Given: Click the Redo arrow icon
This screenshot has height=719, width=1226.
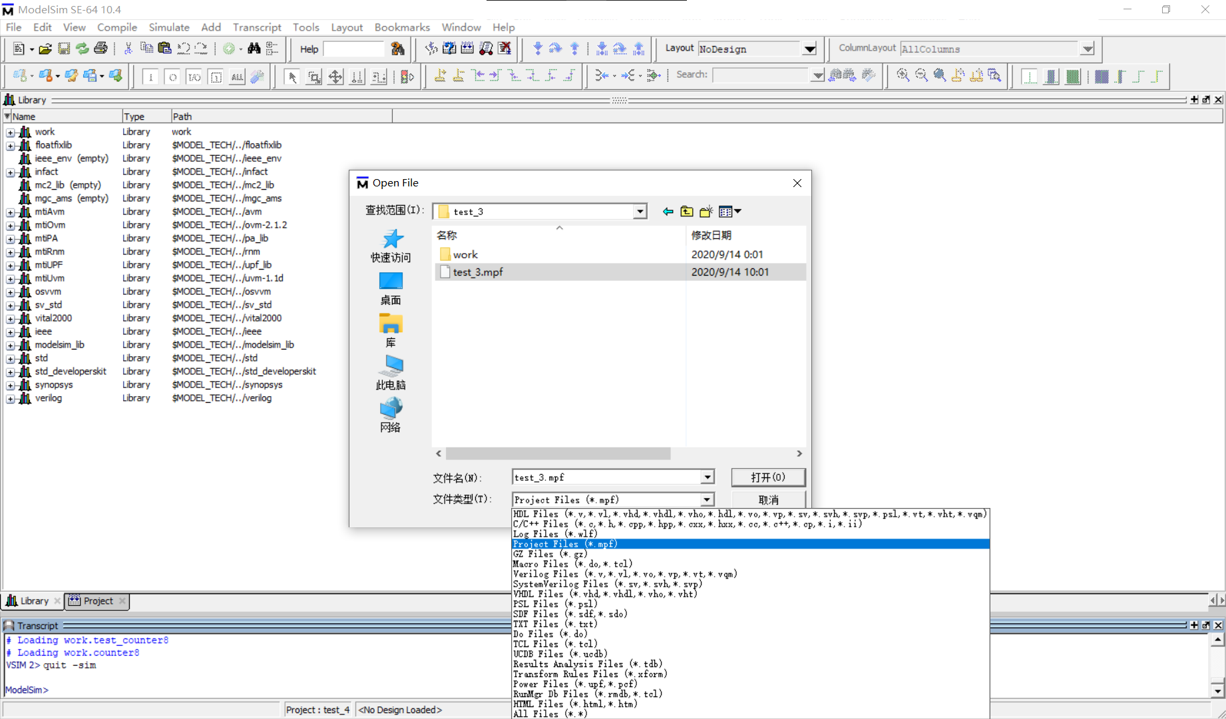Looking at the screenshot, I should coord(201,49).
